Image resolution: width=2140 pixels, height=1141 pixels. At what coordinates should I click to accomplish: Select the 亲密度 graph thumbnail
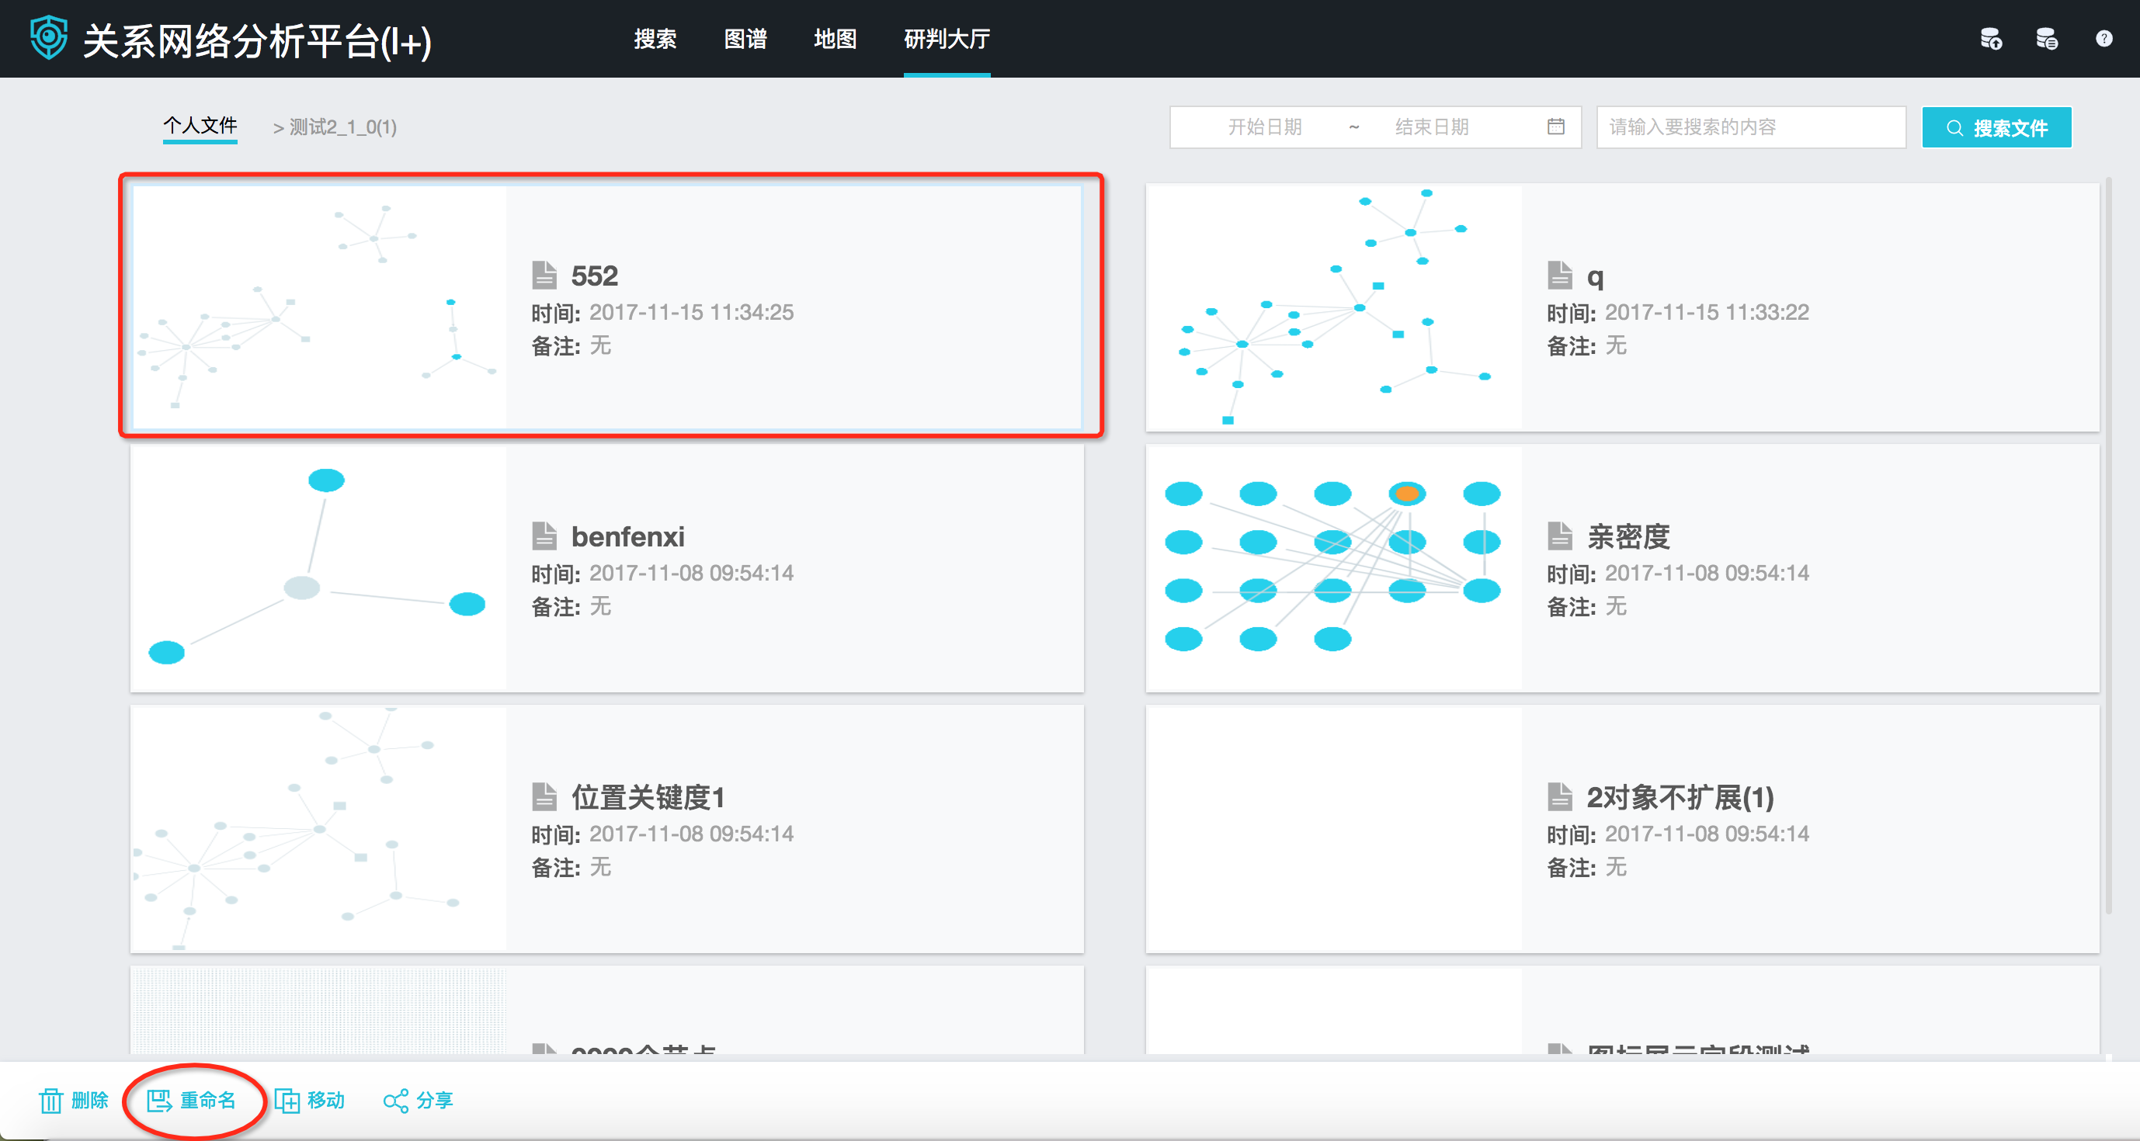click(x=1333, y=568)
